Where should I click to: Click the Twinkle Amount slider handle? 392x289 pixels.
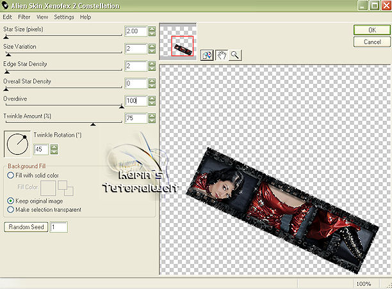93,124
